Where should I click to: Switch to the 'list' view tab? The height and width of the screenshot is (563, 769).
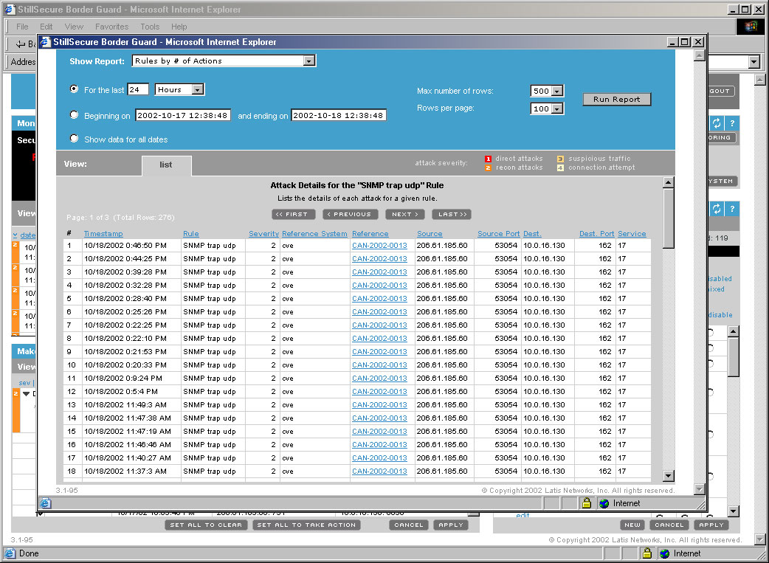click(x=166, y=165)
